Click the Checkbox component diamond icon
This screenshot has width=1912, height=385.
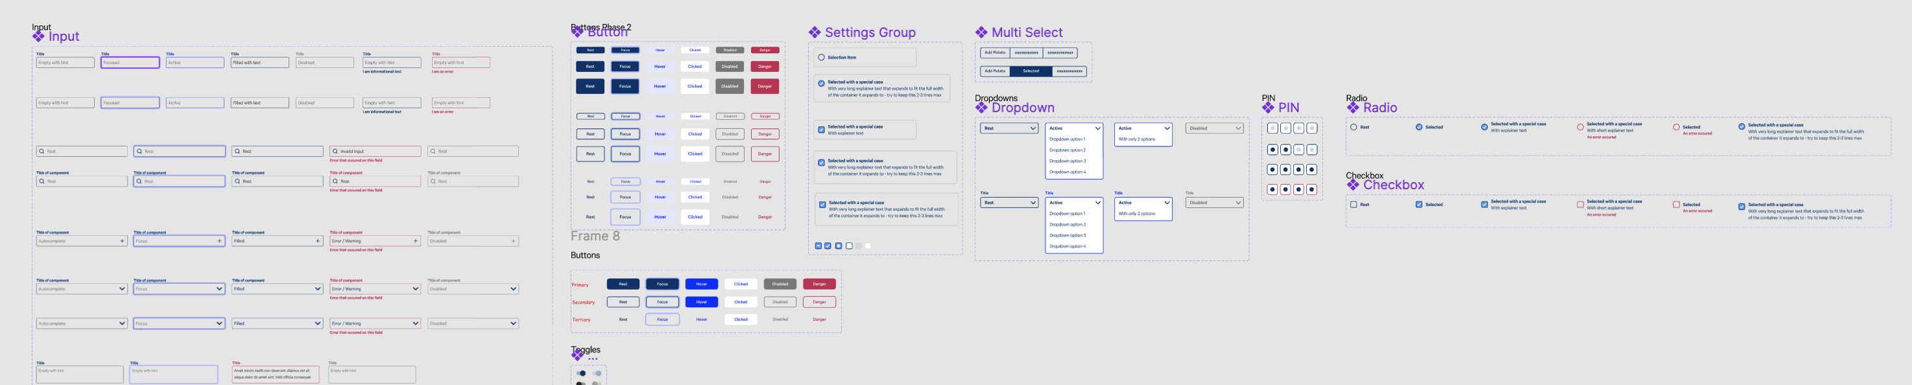click(x=1353, y=185)
